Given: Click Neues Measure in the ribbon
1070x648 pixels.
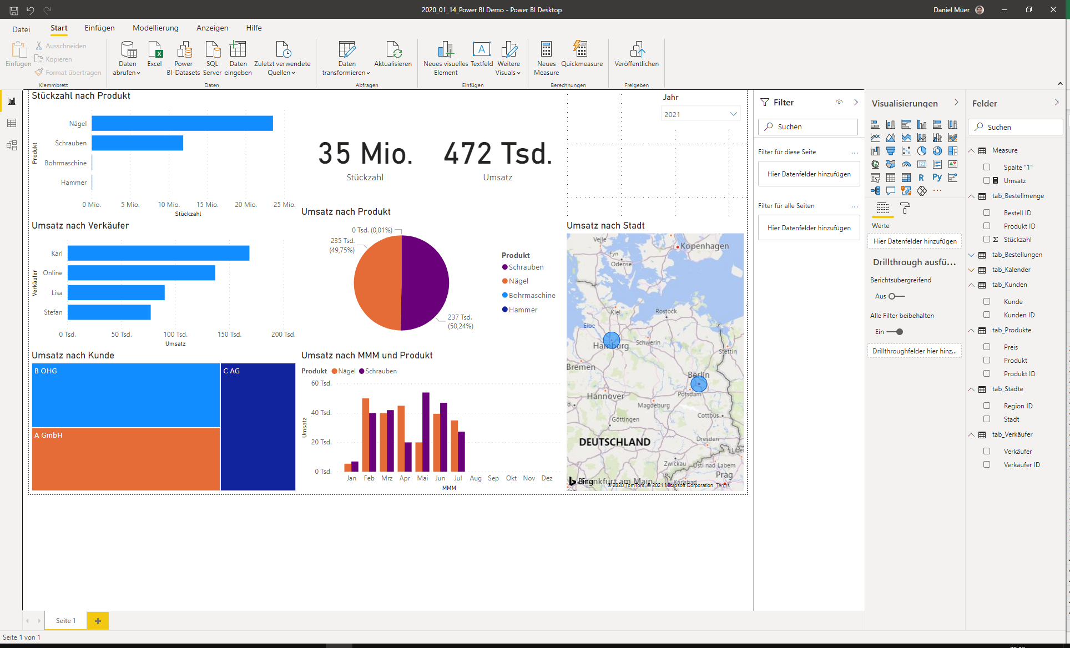Looking at the screenshot, I should pyautogui.click(x=547, y=58).
